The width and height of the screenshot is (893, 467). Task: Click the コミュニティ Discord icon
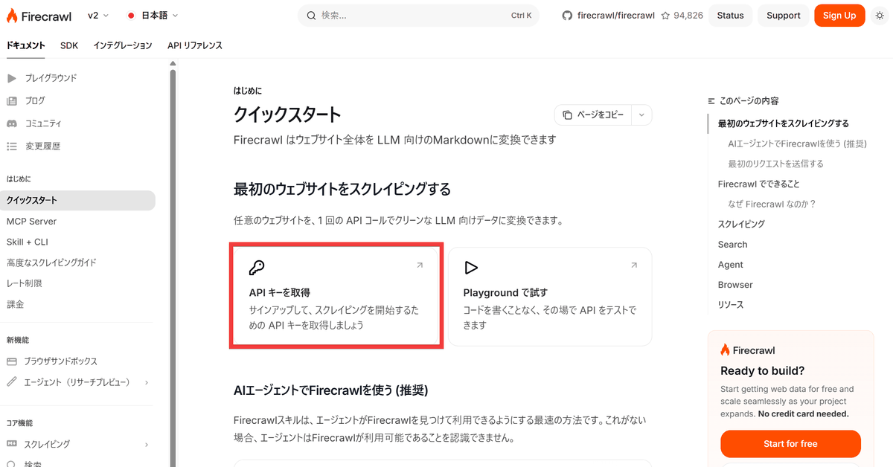pyautogui.click(x=12, y=123)
